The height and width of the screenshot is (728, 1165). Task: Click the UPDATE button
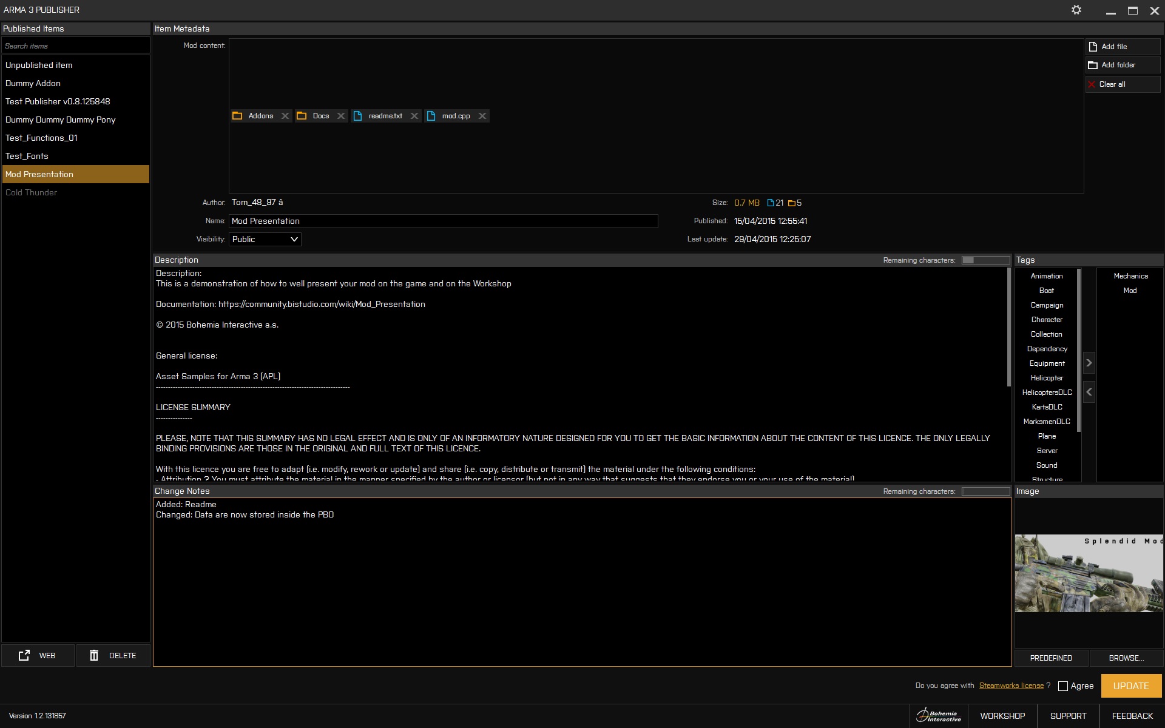click(x=1130, y=686)
